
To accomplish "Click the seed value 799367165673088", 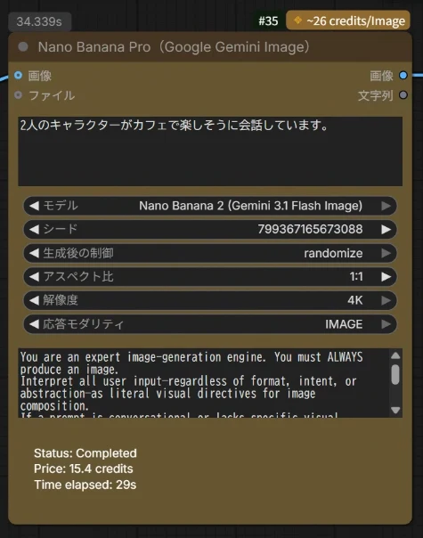I will pyautogui.click(x=310, y=229).
